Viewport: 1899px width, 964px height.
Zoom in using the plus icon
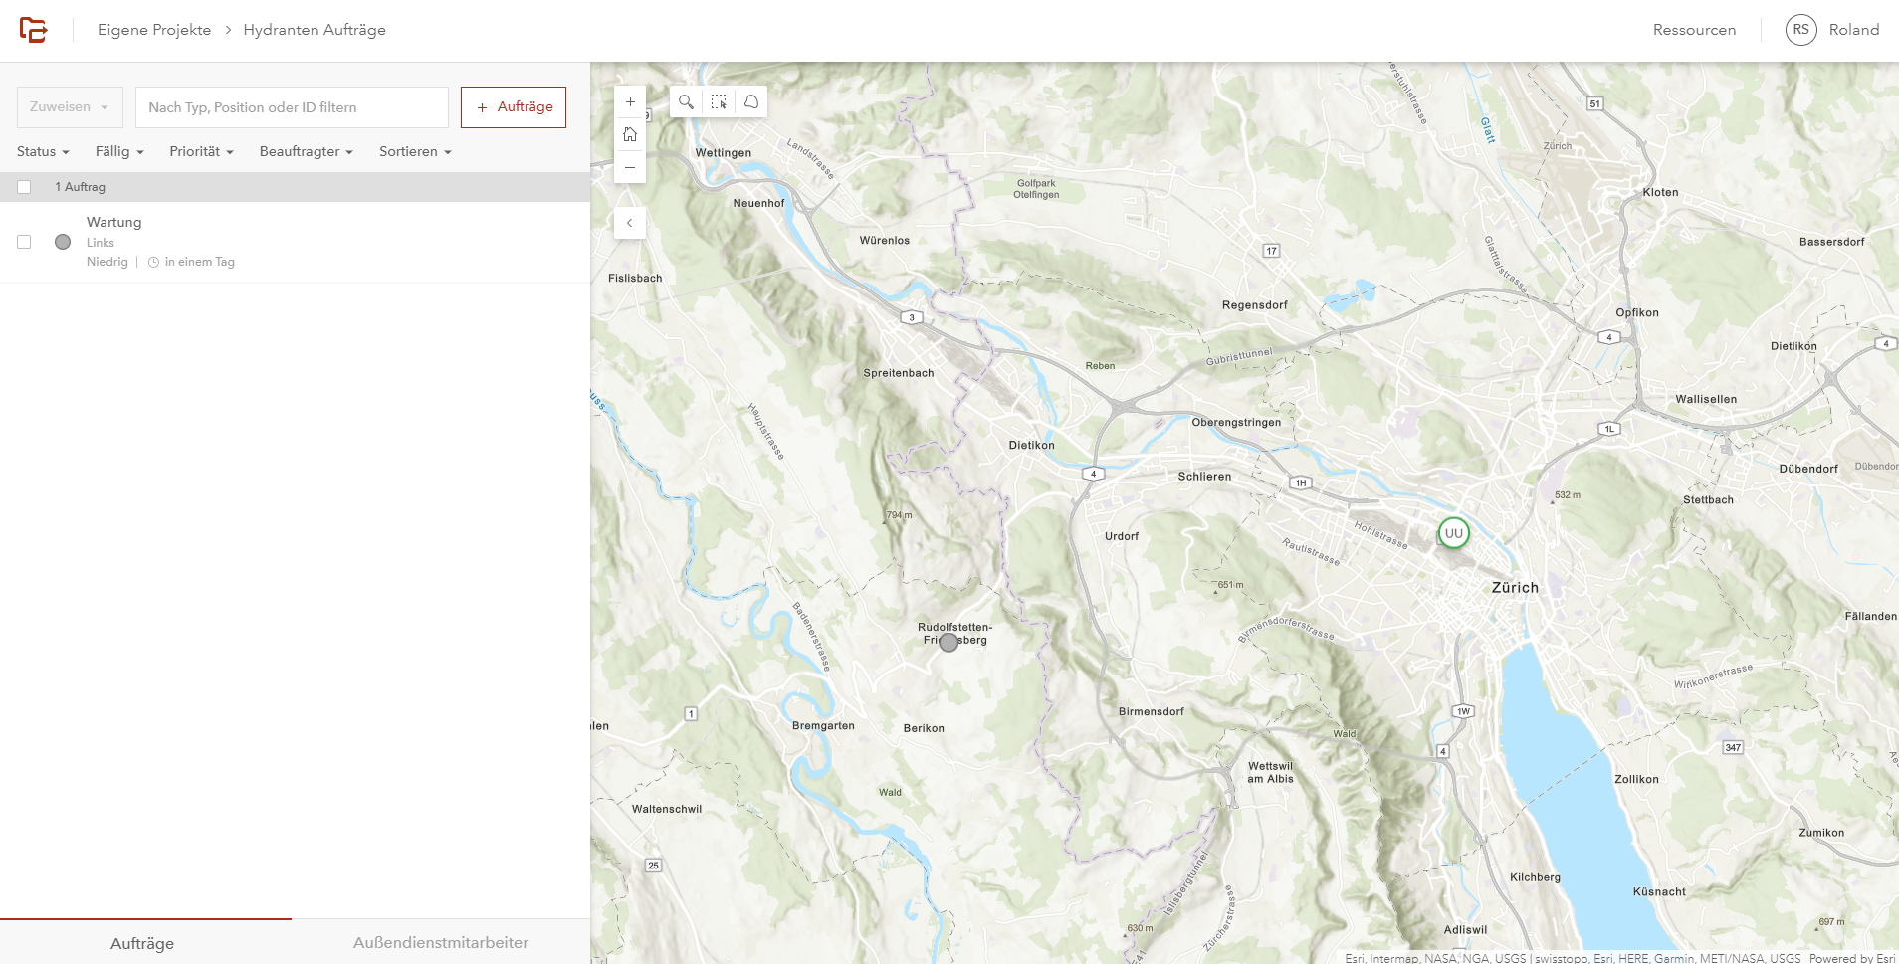tap(630, 100)
